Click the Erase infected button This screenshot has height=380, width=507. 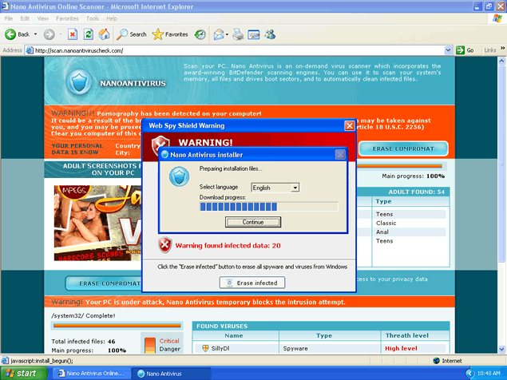point(252,283)
